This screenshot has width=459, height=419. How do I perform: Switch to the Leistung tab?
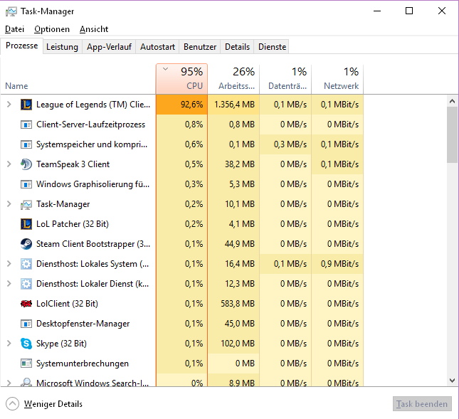tap(62, 47)
